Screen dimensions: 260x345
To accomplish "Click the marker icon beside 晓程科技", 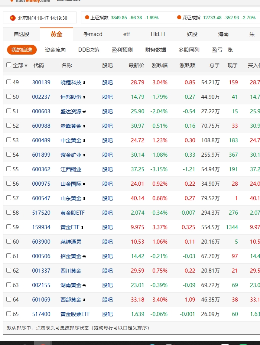I will click(x=84, y=82).
